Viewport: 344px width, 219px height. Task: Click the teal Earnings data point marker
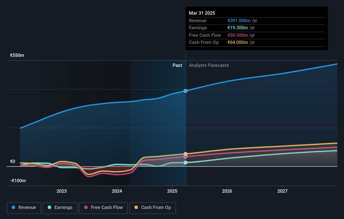(x=186, y=163)
